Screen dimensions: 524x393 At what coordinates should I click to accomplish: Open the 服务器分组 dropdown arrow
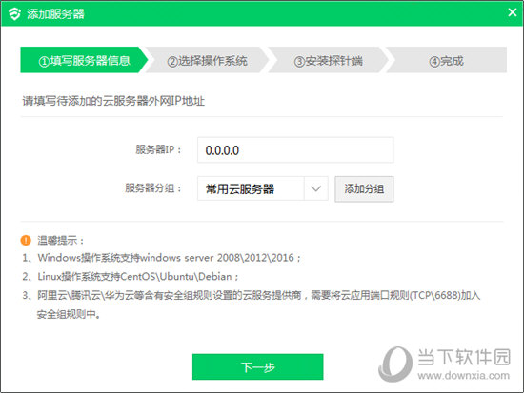point(315,188)
